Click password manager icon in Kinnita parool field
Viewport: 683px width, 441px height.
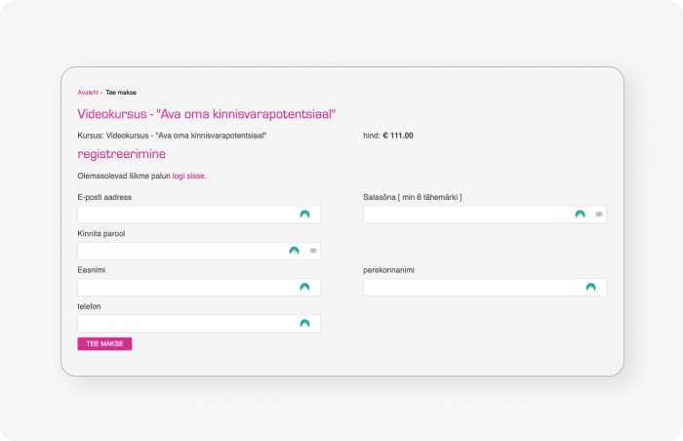click(x=294, y=251)
